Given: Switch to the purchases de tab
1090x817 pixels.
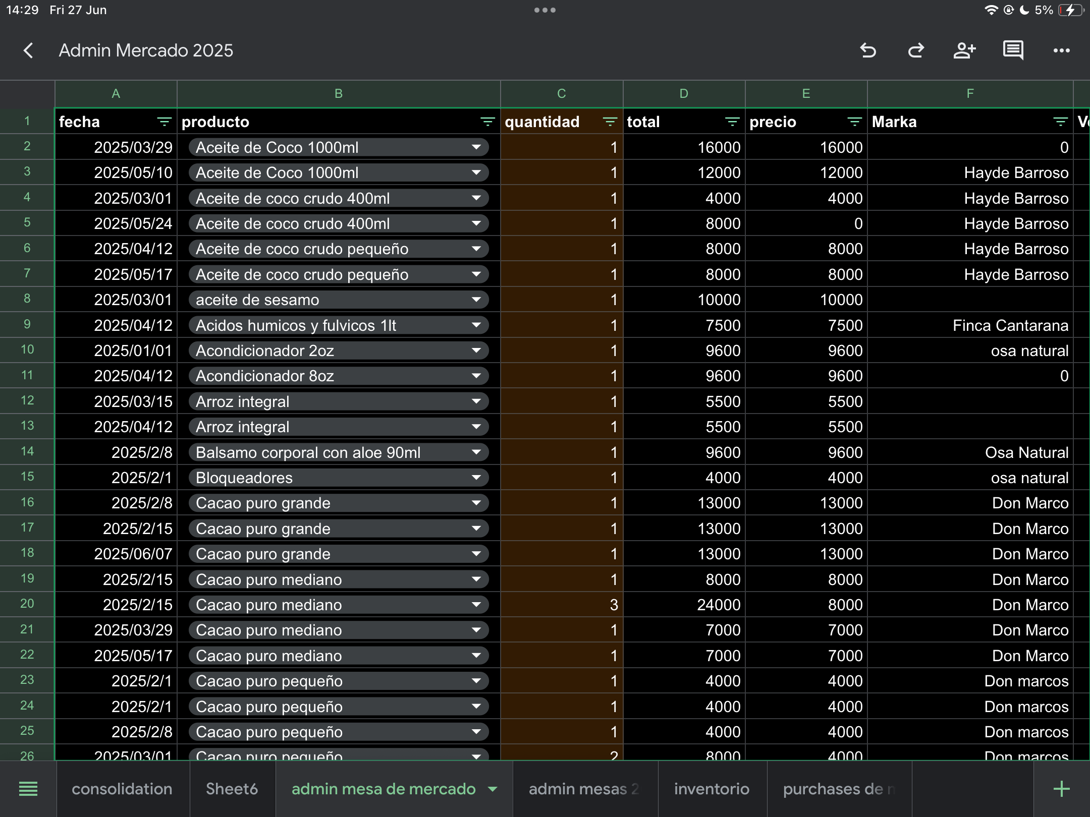Looking at the screenshot, I should [x=840, y=789].
